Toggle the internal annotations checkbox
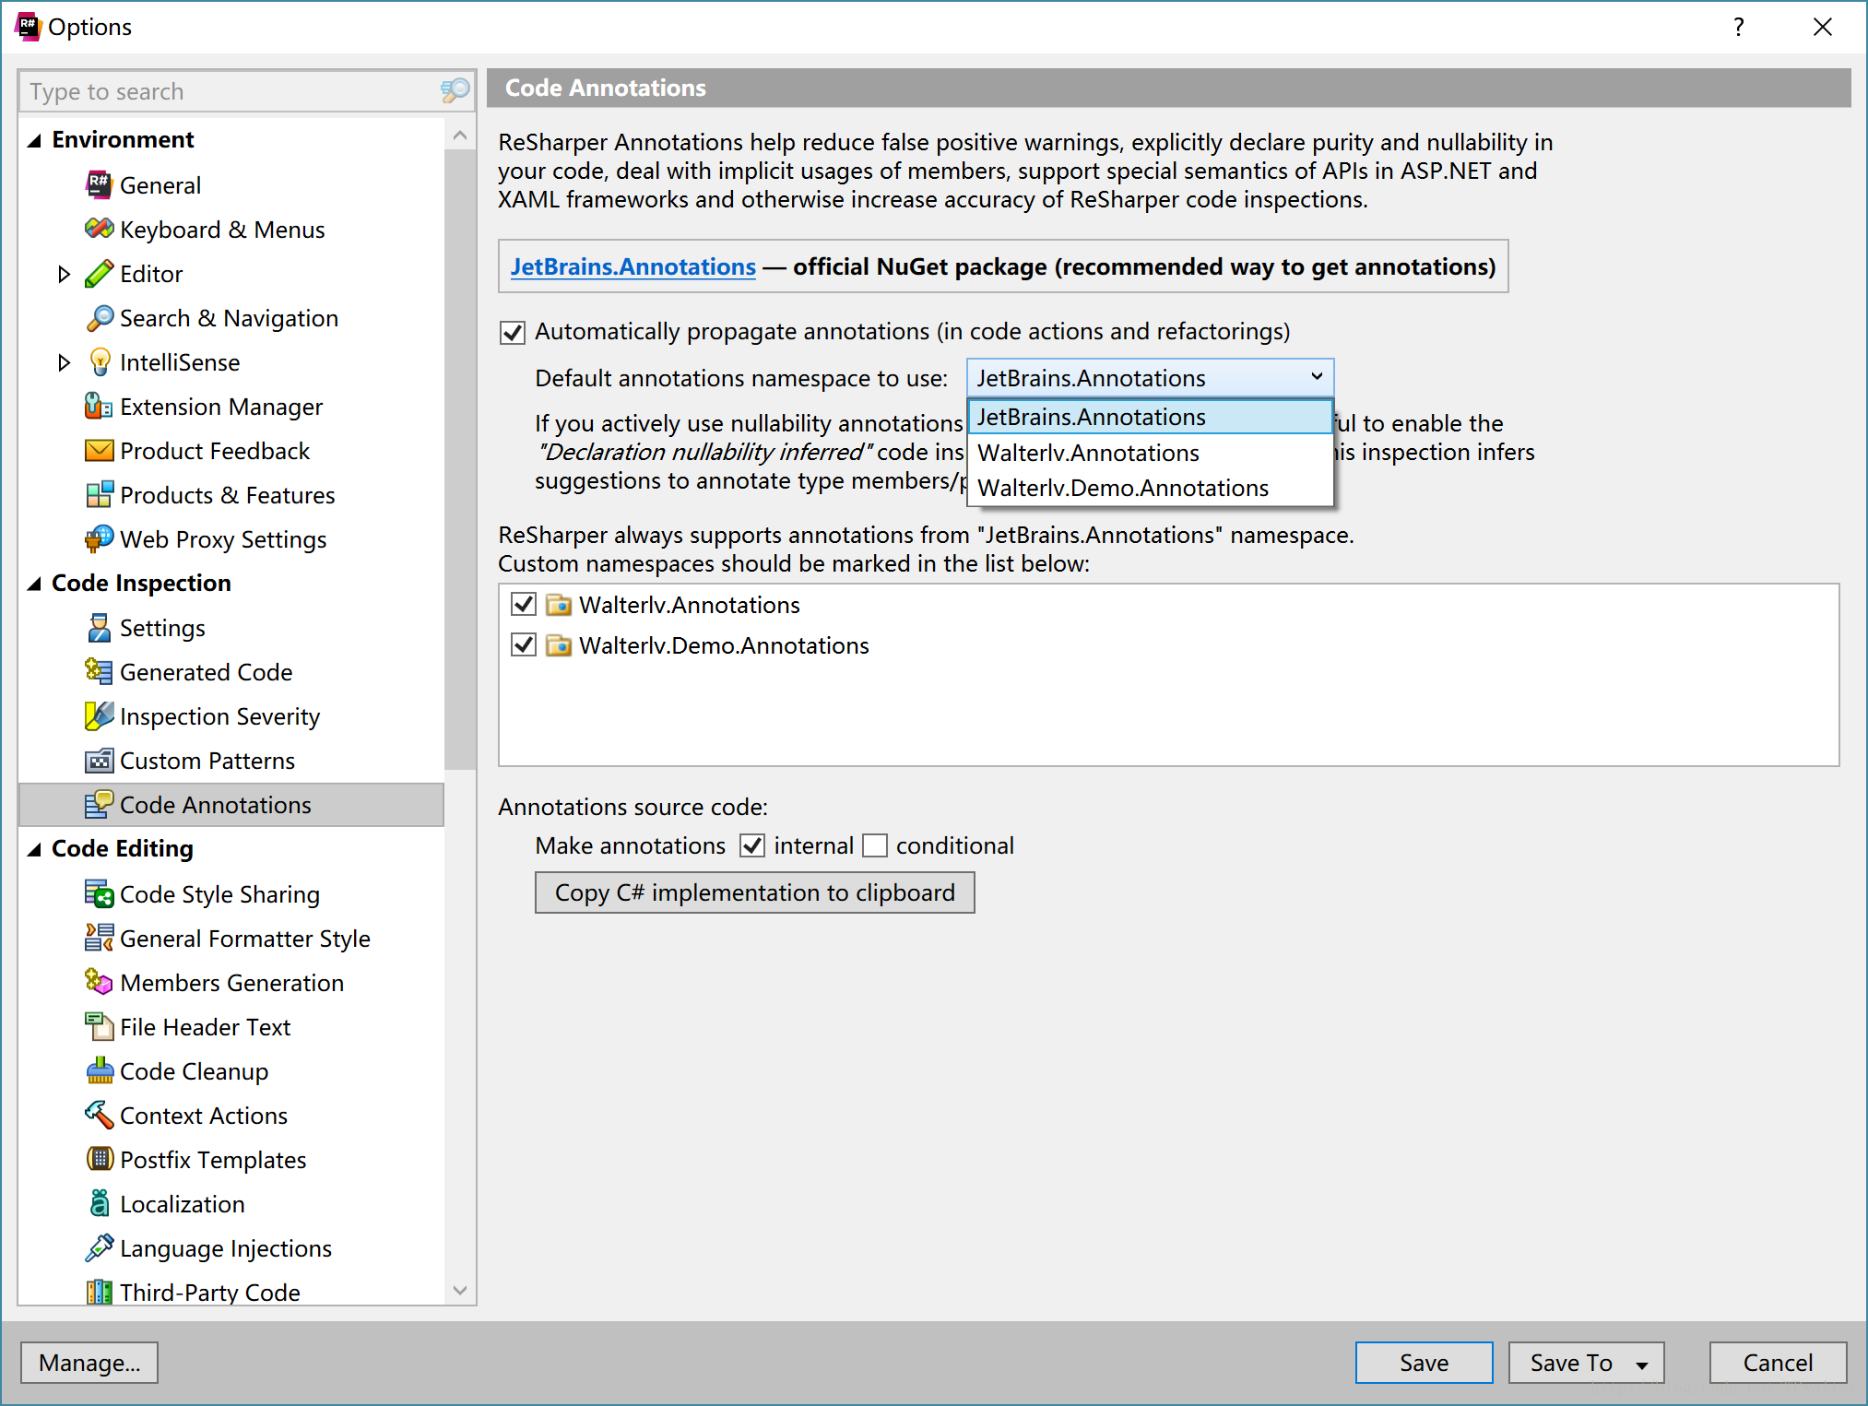1868x1406 pixels. point(752,845)
